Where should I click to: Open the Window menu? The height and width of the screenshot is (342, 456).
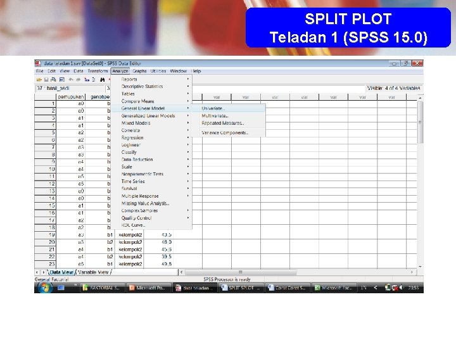pos(178,71)
